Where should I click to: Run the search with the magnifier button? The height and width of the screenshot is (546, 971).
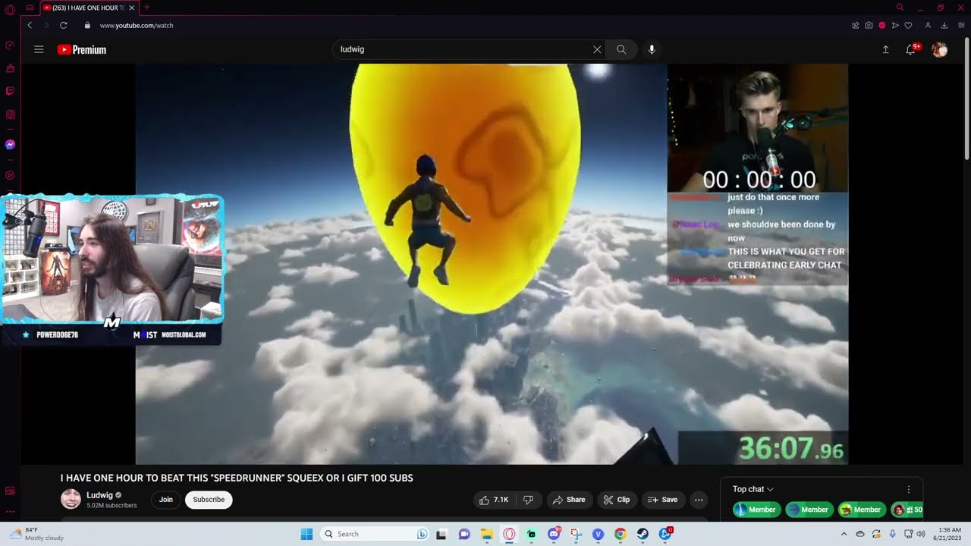(x=621, y=49)
